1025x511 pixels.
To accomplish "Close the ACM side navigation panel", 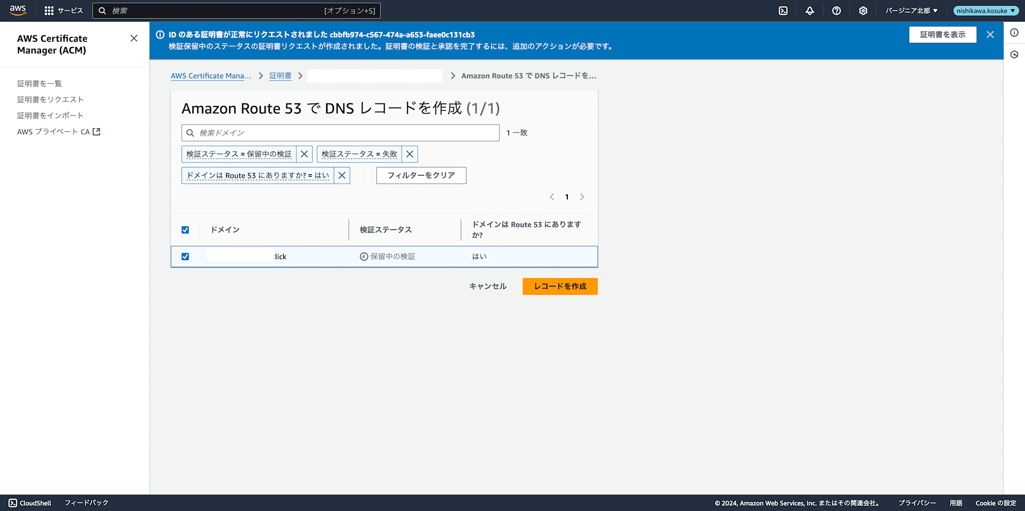I will (134, 38).
